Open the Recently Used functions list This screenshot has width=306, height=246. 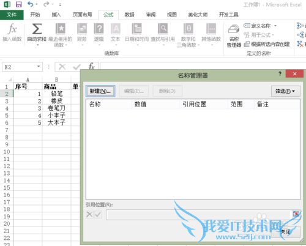pos(60,35)
